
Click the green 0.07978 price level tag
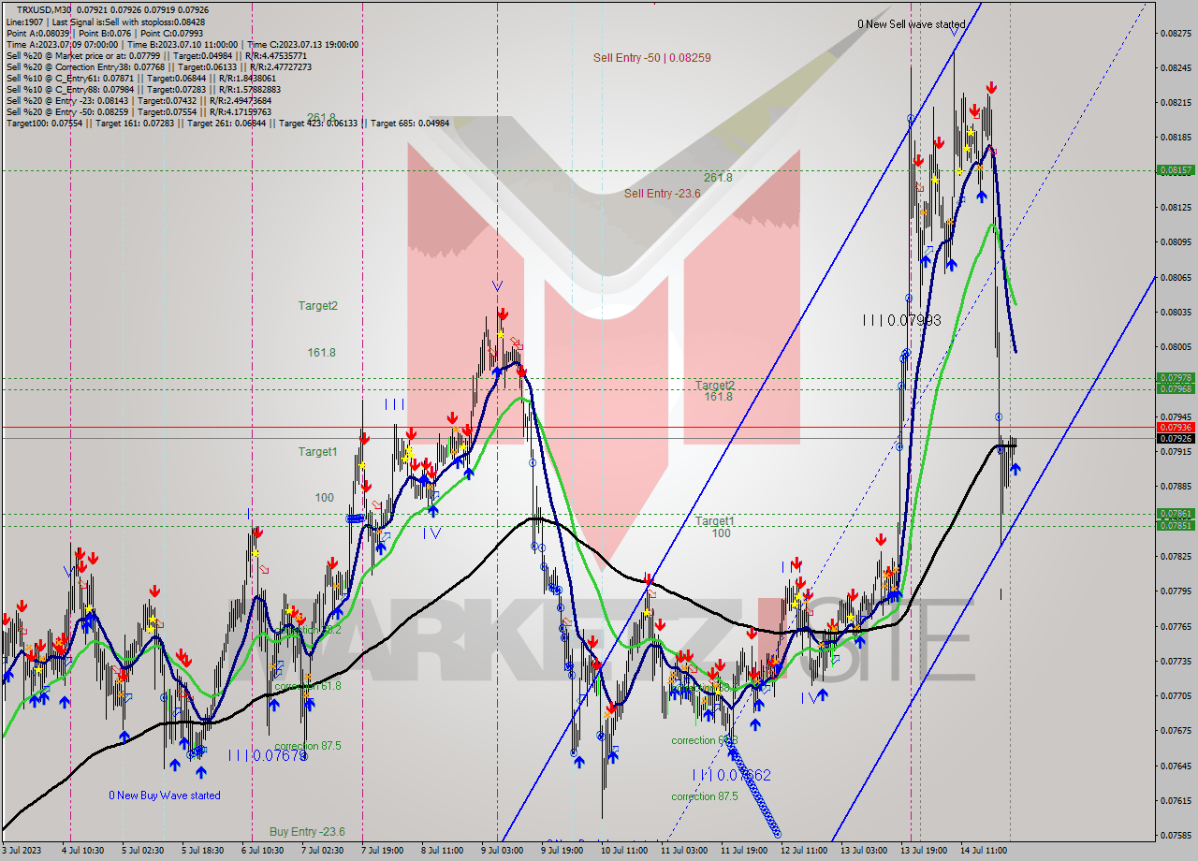pos(1176,379)
